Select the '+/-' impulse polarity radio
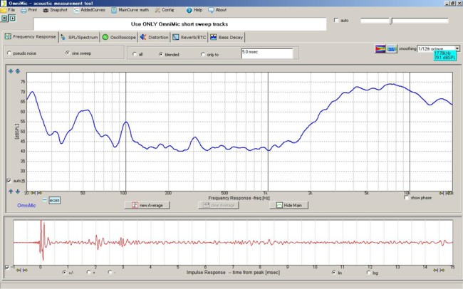The image size is (463, 289). pyautogui.click(x=65, y=273)
